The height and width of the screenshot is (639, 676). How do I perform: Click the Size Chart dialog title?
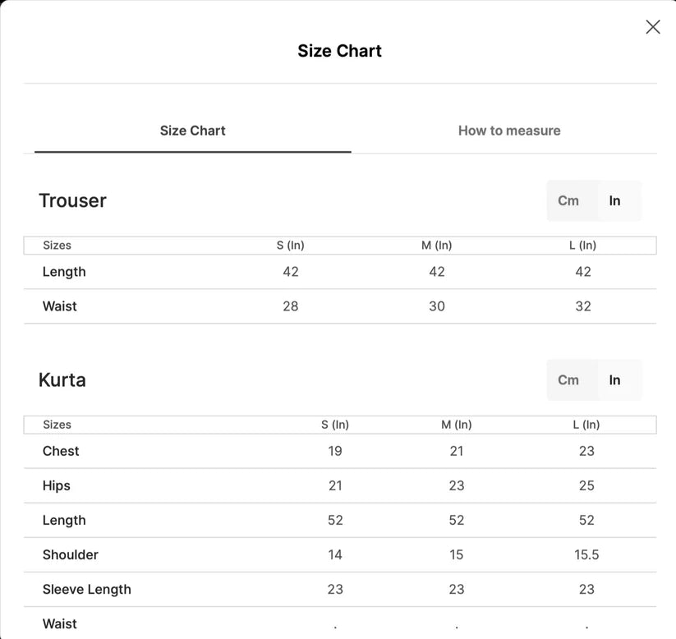[x=339, y=51]
